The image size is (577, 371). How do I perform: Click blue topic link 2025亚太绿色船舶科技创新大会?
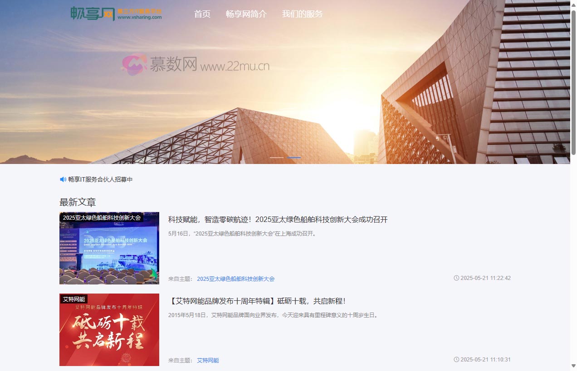click(235, 279)
